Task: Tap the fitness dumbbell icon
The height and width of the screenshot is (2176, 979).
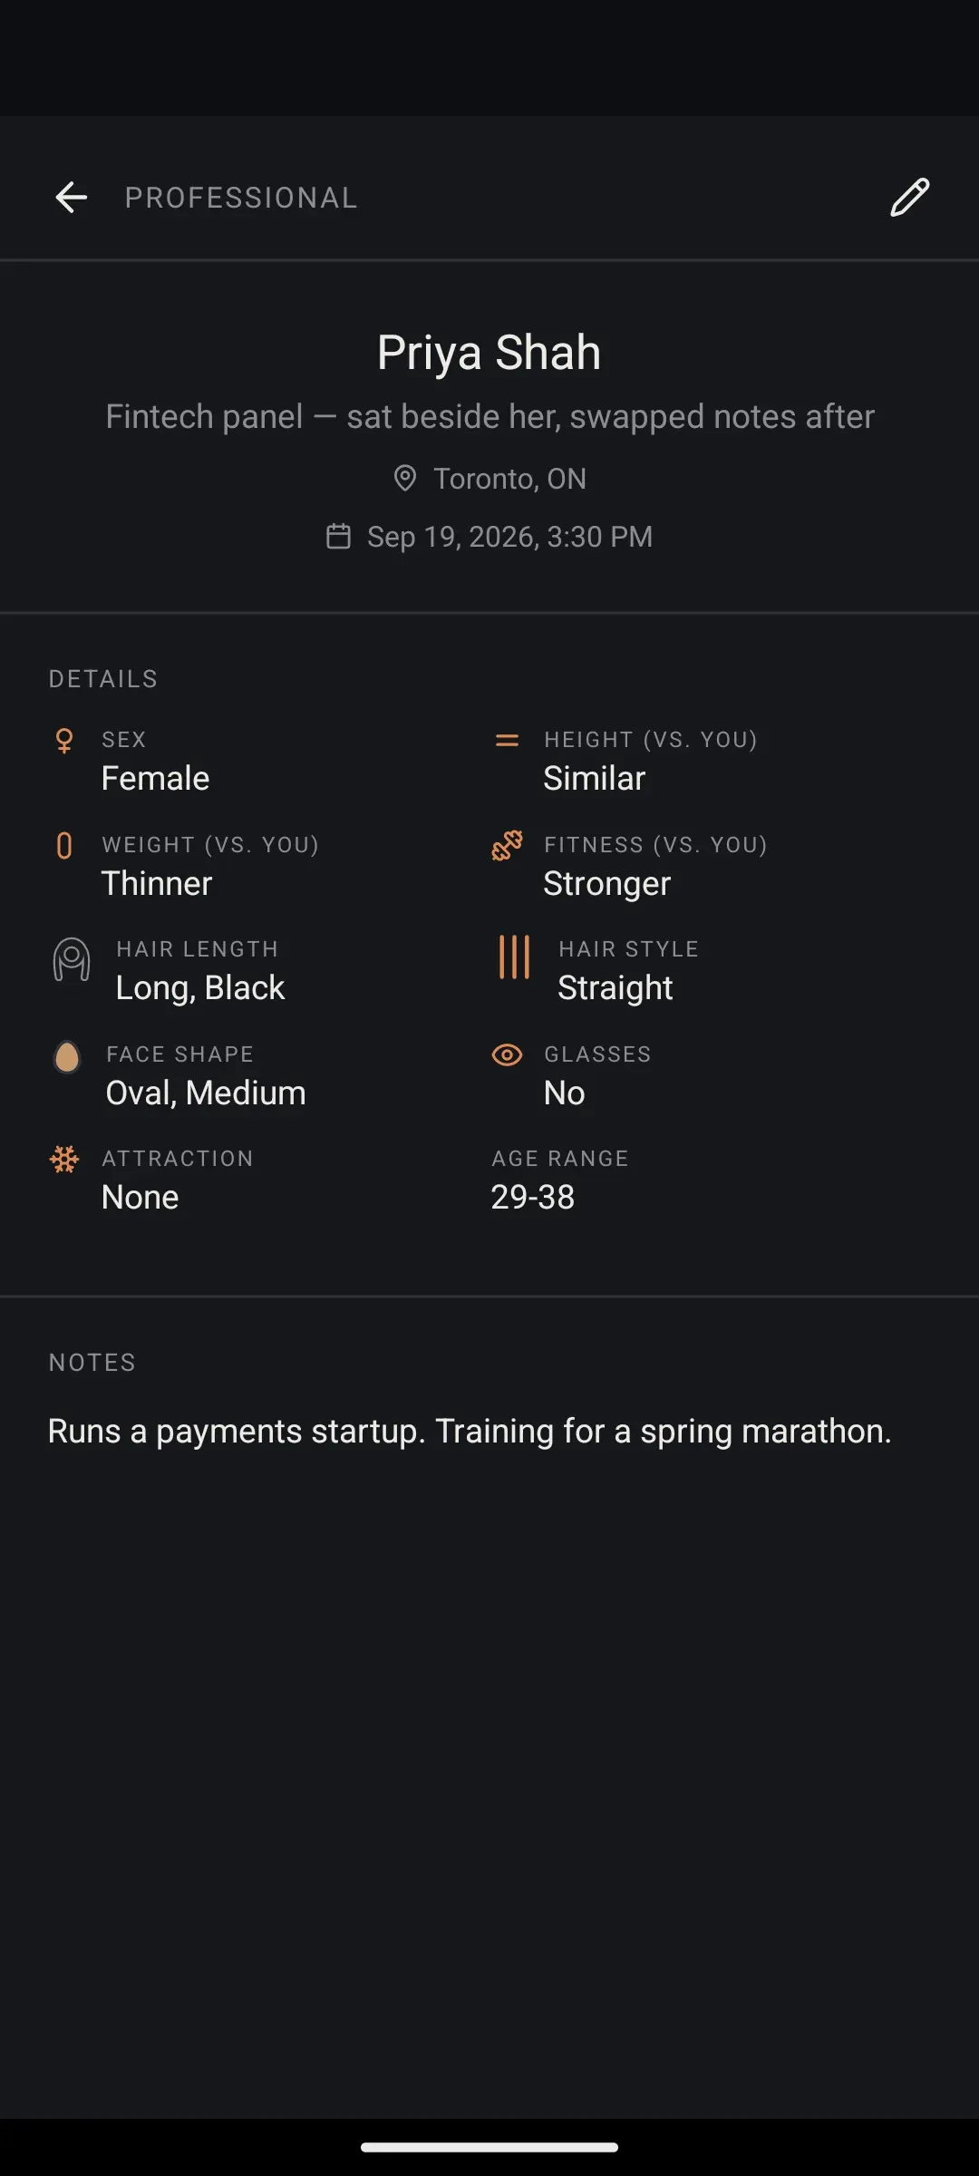Action: [507, 845]
